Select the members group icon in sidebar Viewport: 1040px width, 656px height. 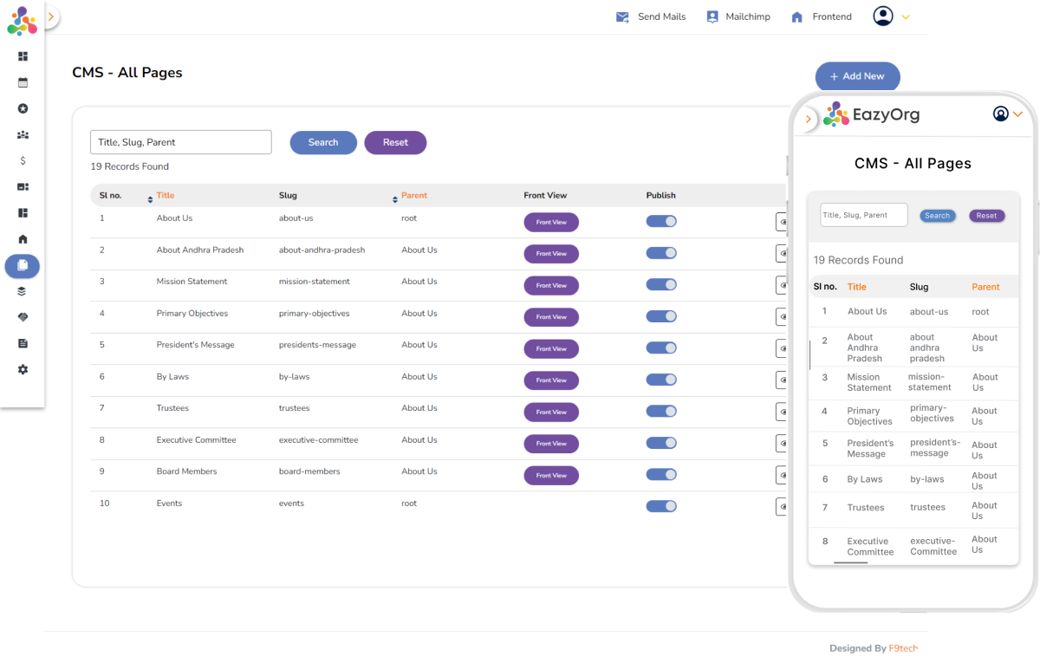(23, 135)
